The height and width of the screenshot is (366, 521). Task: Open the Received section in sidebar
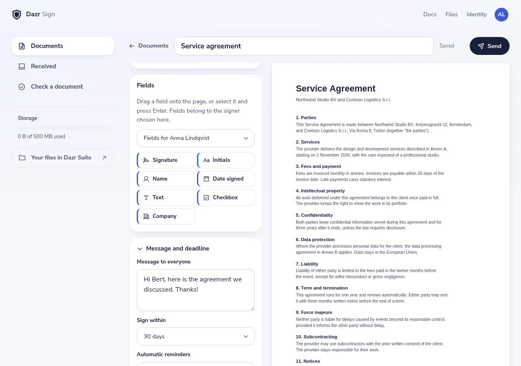[x=63, y=66]
